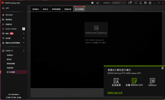Click the NVIDIA GeForce RTX 4060 Laptop GPU text
Viewport: 165px width, 100px height.
point(124,73)
